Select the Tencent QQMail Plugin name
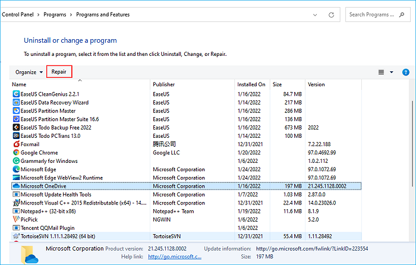This screenshot has width=416, height=265. (48, 228)
